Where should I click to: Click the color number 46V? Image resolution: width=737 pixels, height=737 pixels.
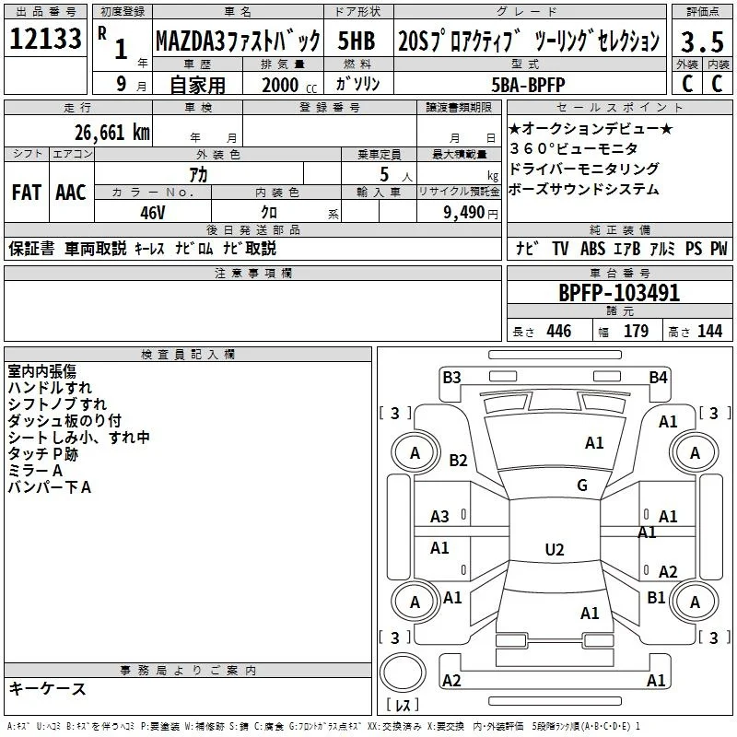click(x=153, y=213)
